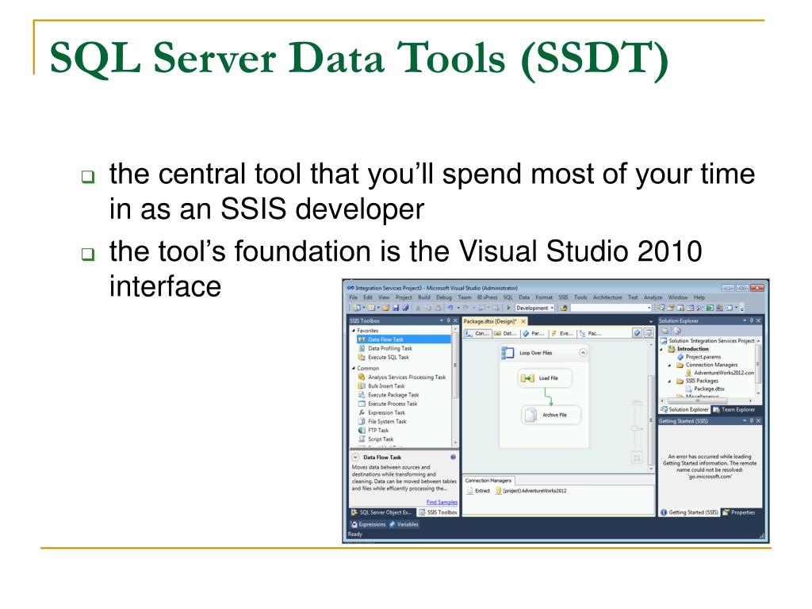This screenshot has height=609, width=812.
Task: Click the Variables button at bottom
Action: click(x=404, y=524)
